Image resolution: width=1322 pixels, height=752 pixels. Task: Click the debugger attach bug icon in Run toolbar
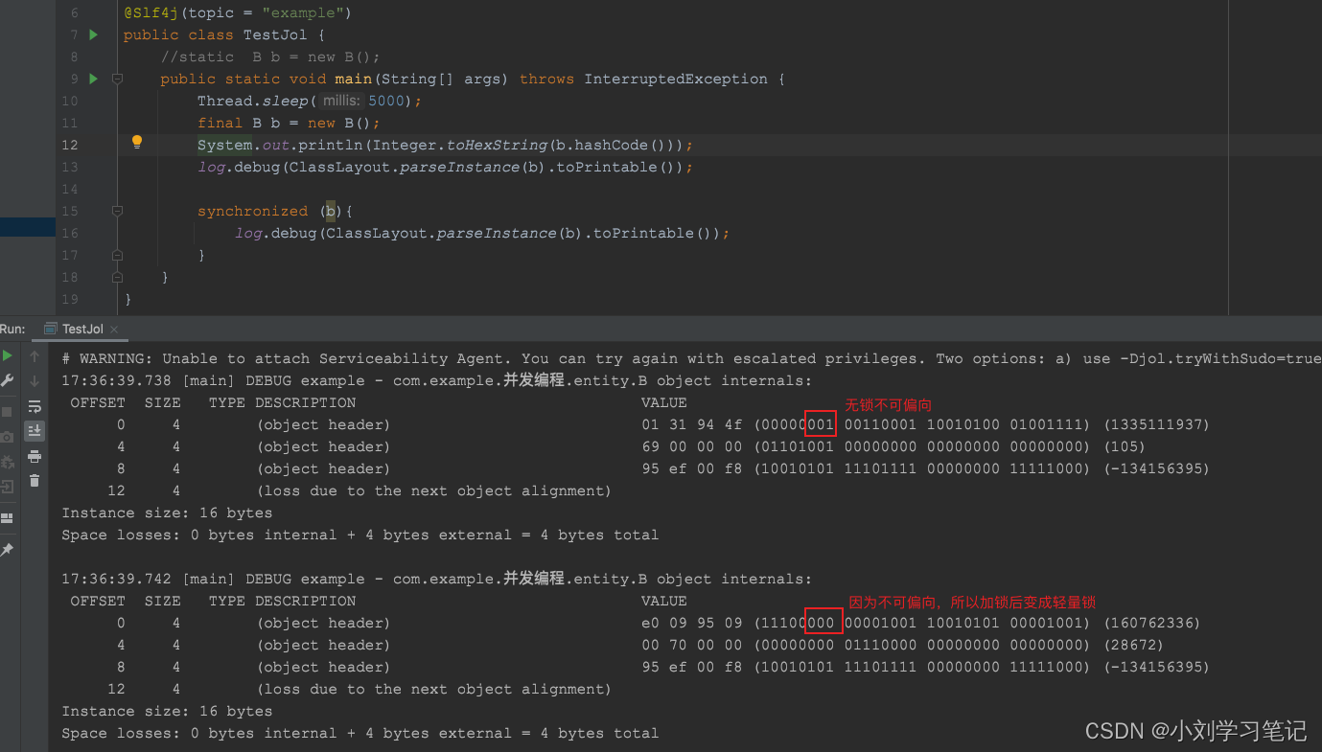pyautogui.click(x=8, y=462)
